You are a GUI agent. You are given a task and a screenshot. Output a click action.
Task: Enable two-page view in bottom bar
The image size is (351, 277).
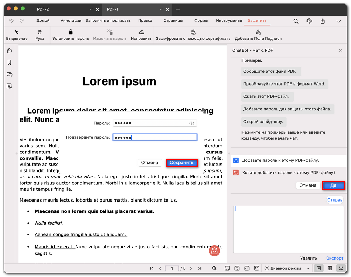point(330,268)
